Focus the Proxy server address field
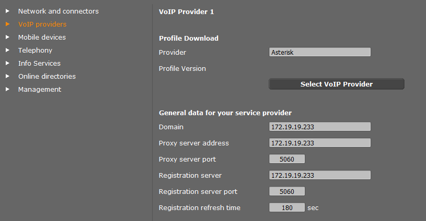 coord(319,143)
